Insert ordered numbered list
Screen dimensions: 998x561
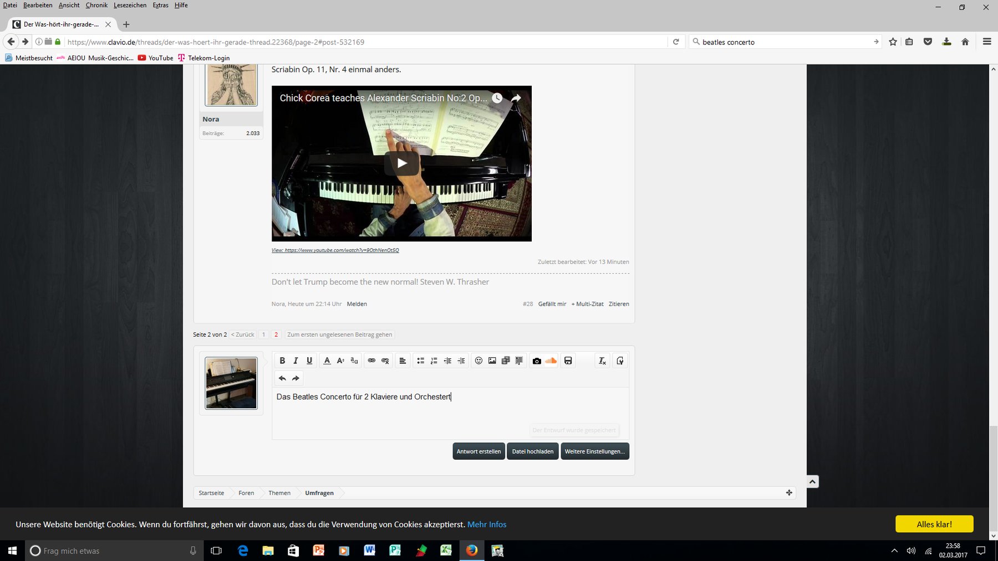coord(434,361)
